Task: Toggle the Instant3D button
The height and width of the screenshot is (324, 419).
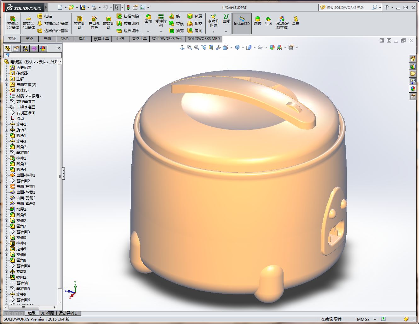Action: [x=242, y=23]
